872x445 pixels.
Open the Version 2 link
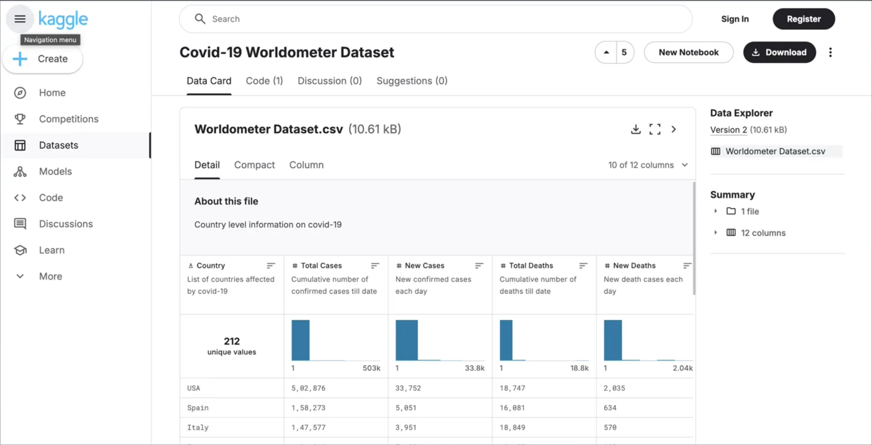(729, 130)
